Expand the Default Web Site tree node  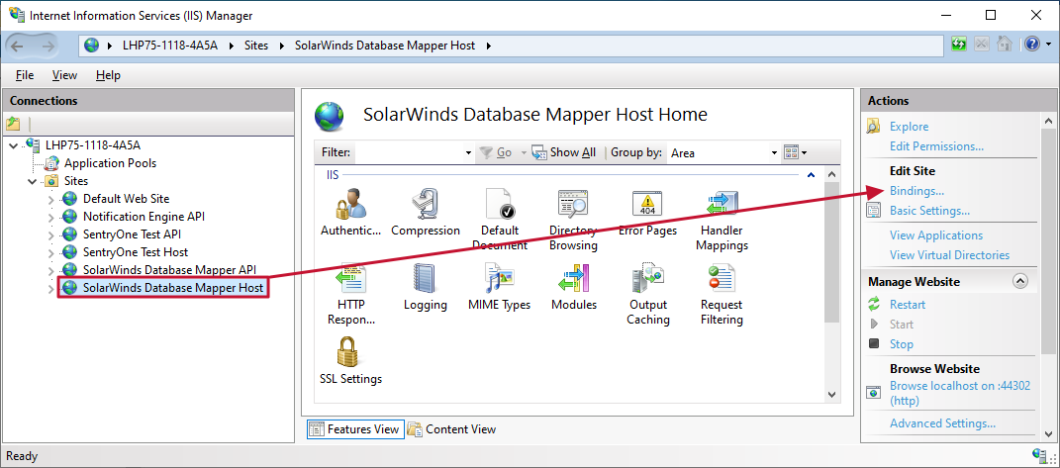(51, 200)
